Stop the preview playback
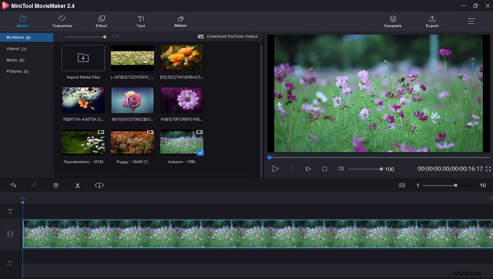Screen dimensions: 493x279 [x=325, y=169]
